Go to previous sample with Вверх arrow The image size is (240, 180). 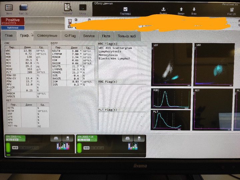pyautogui.click(x=181, y=9)
